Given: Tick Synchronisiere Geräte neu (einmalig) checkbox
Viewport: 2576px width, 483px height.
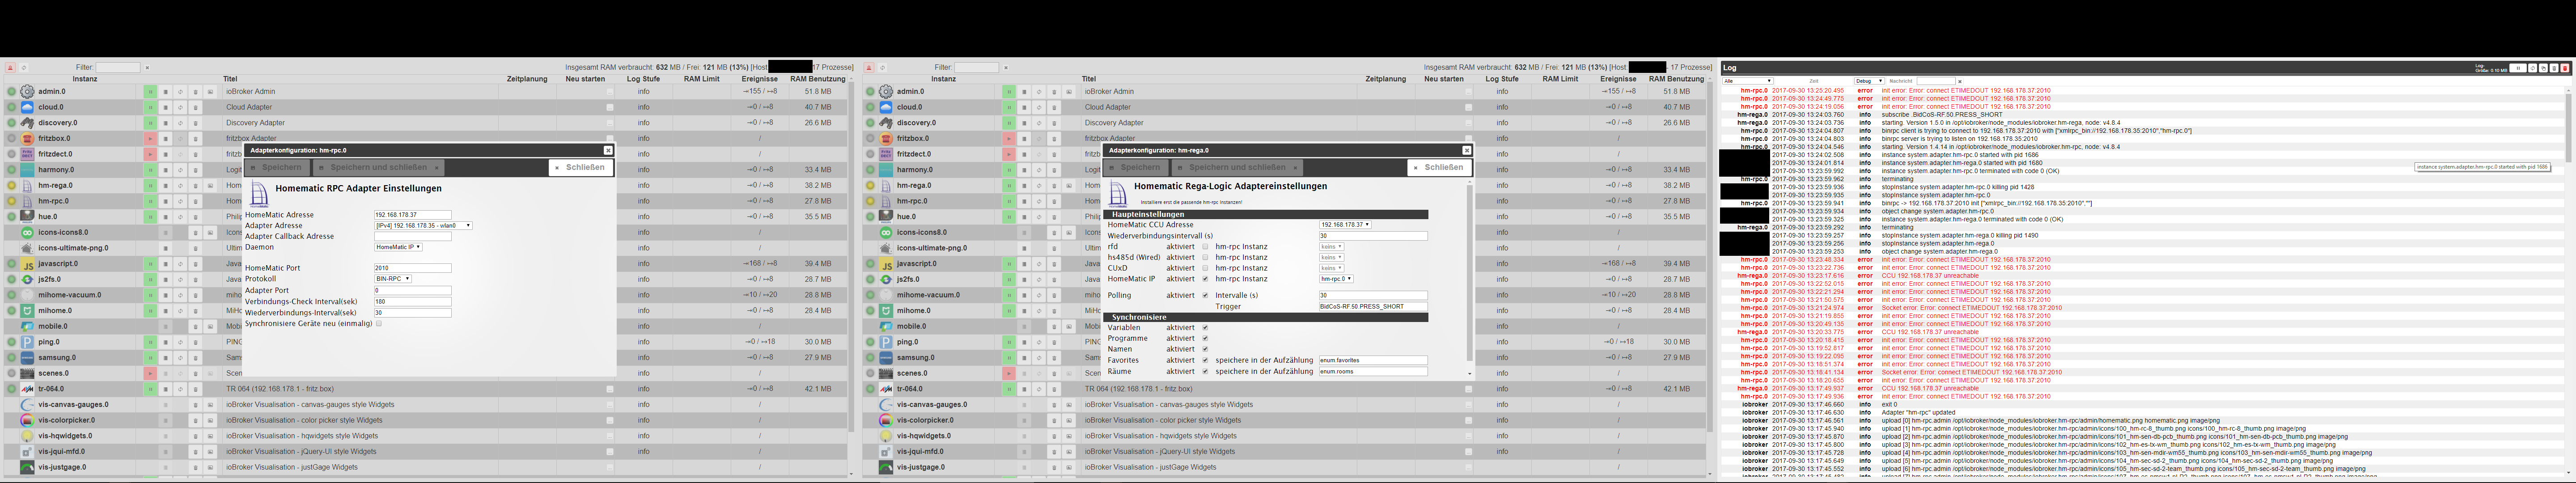Looking at the screenshot, I should [379, 323].
